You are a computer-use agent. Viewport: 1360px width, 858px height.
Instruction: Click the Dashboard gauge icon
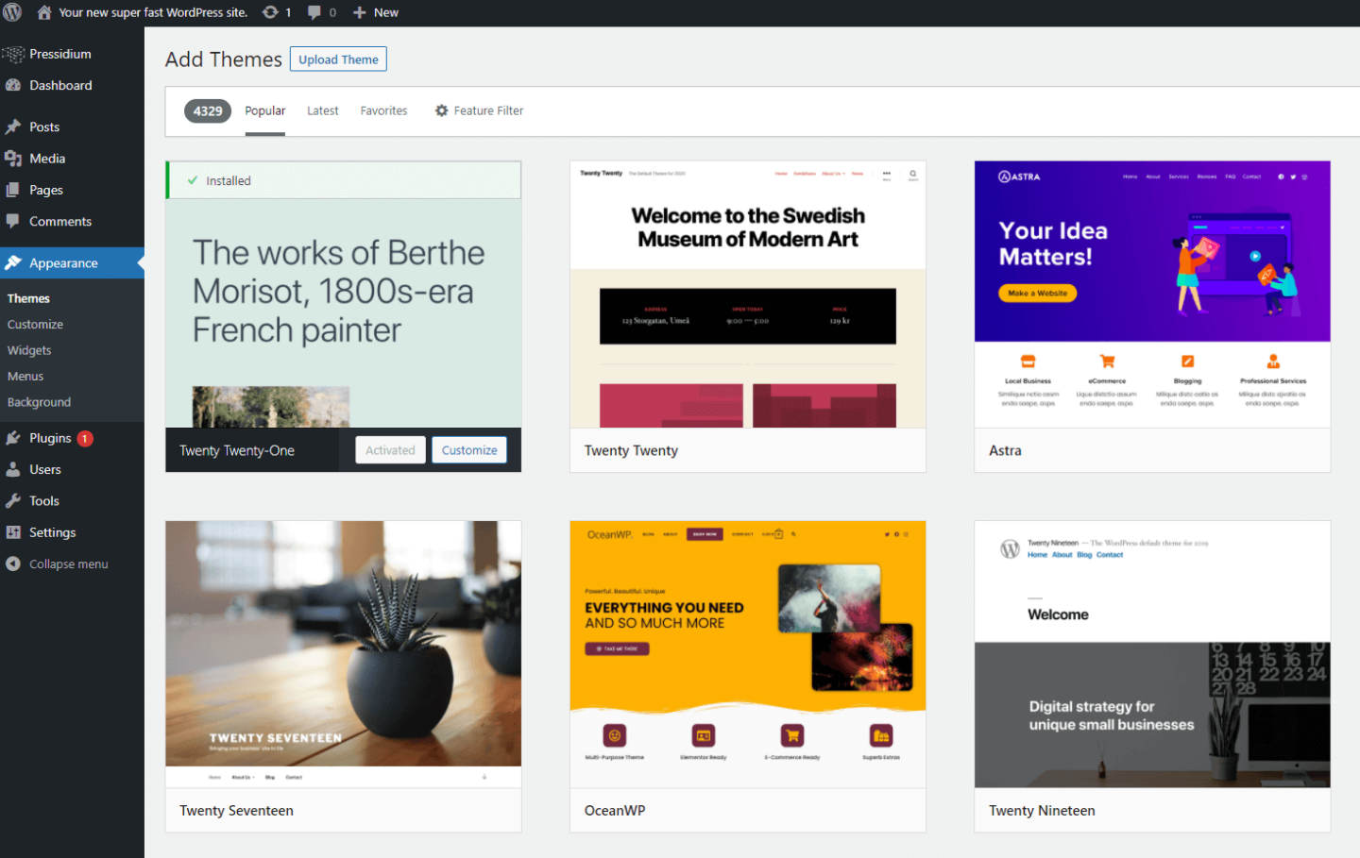point(13,85)
